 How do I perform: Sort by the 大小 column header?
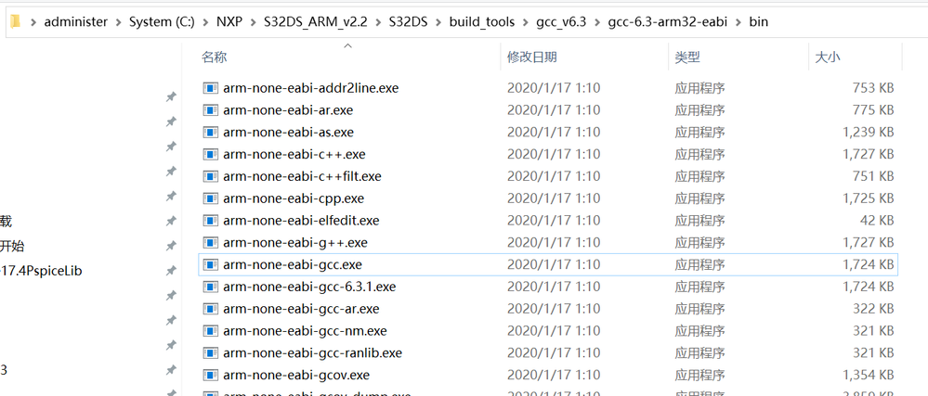click(827, 57)
